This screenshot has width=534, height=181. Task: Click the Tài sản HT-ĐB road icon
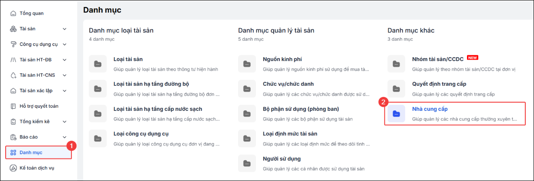point(13,60)
